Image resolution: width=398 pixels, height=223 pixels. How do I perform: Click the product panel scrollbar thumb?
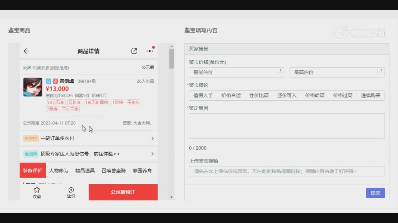click(172, 59)
